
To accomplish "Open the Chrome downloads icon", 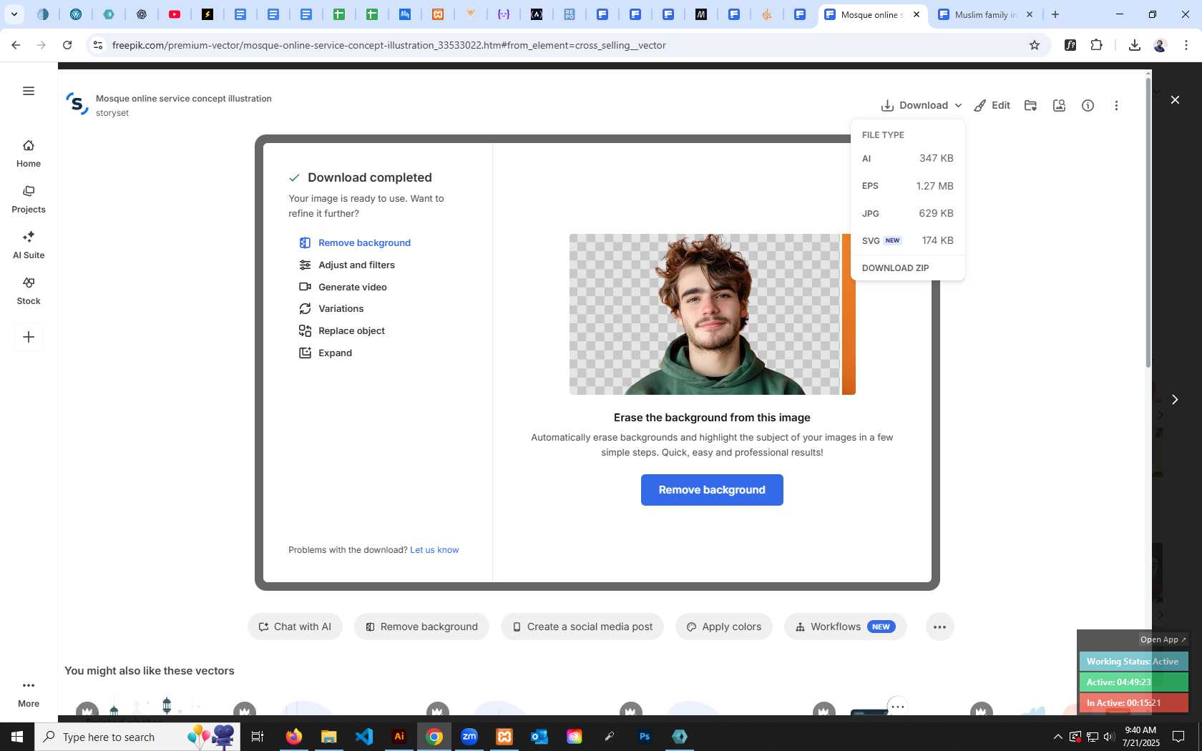I will tap(1134, 45).
